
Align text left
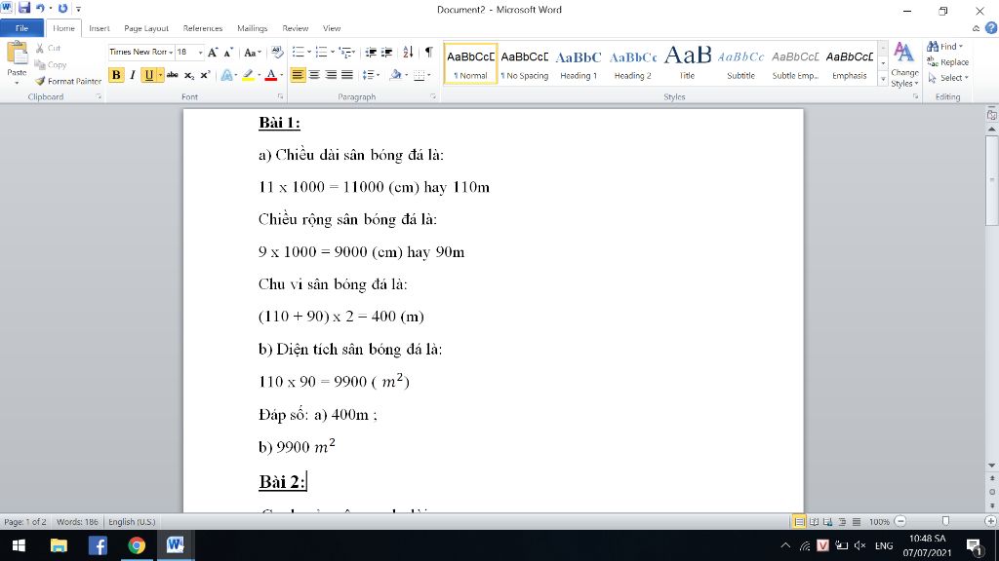298,75
